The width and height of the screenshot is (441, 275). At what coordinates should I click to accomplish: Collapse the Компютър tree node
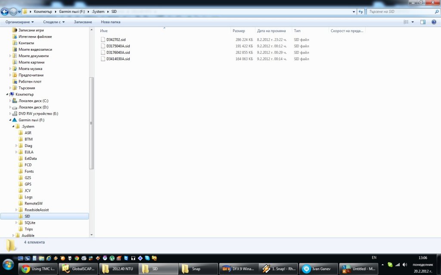click(x=7, y=94)
